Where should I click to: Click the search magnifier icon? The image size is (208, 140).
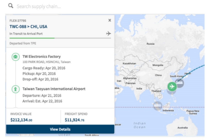(11, 6)
